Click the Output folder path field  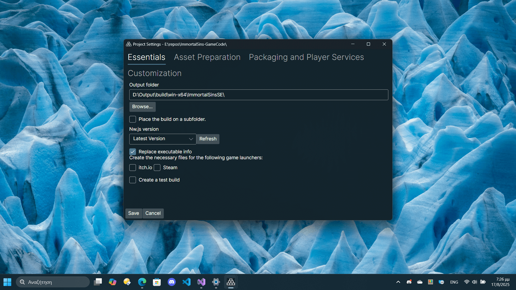click(x=259, y=95)
